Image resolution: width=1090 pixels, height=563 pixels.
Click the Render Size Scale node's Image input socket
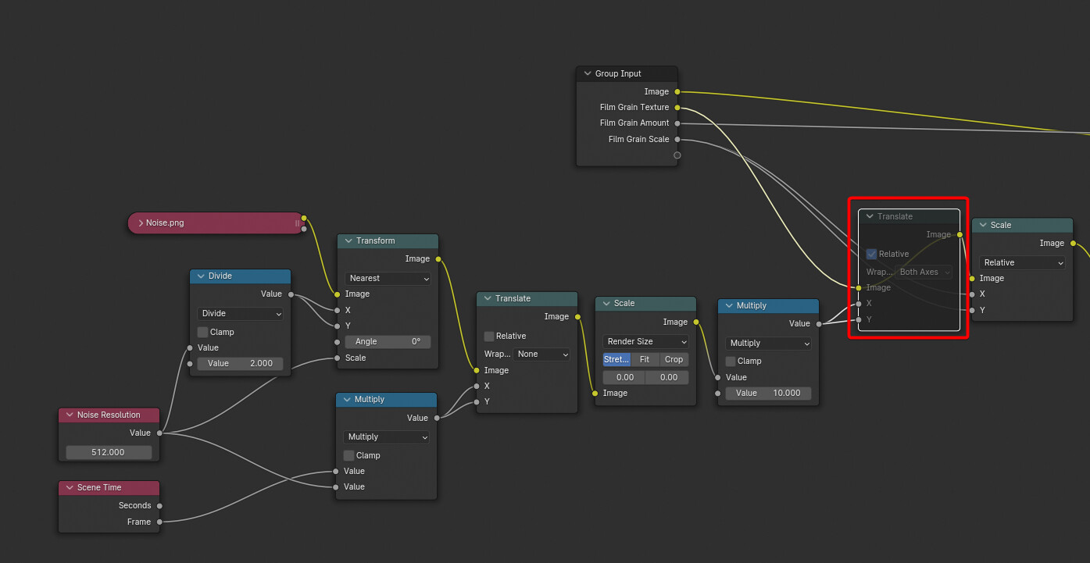[595, 393]
